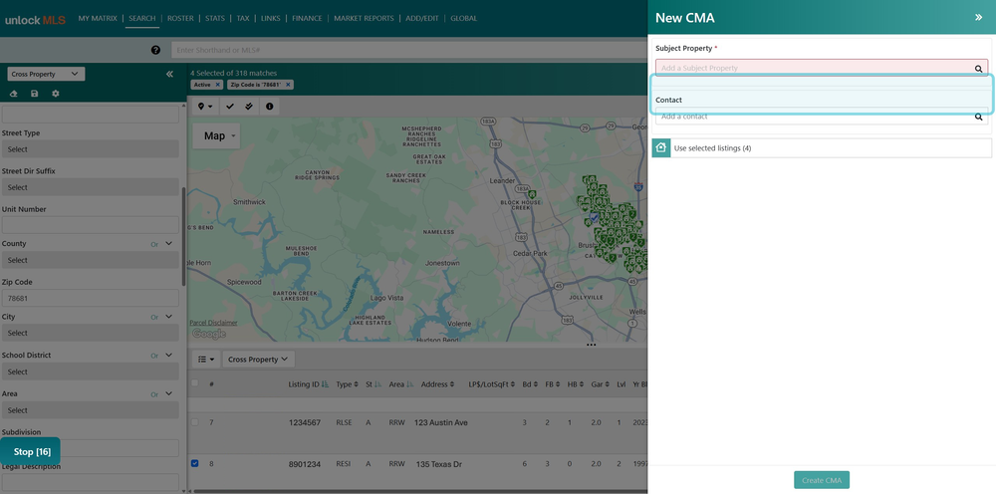The image size is (996, 494).
Task: Open the FINANCE menu
Action: [307, 18]
